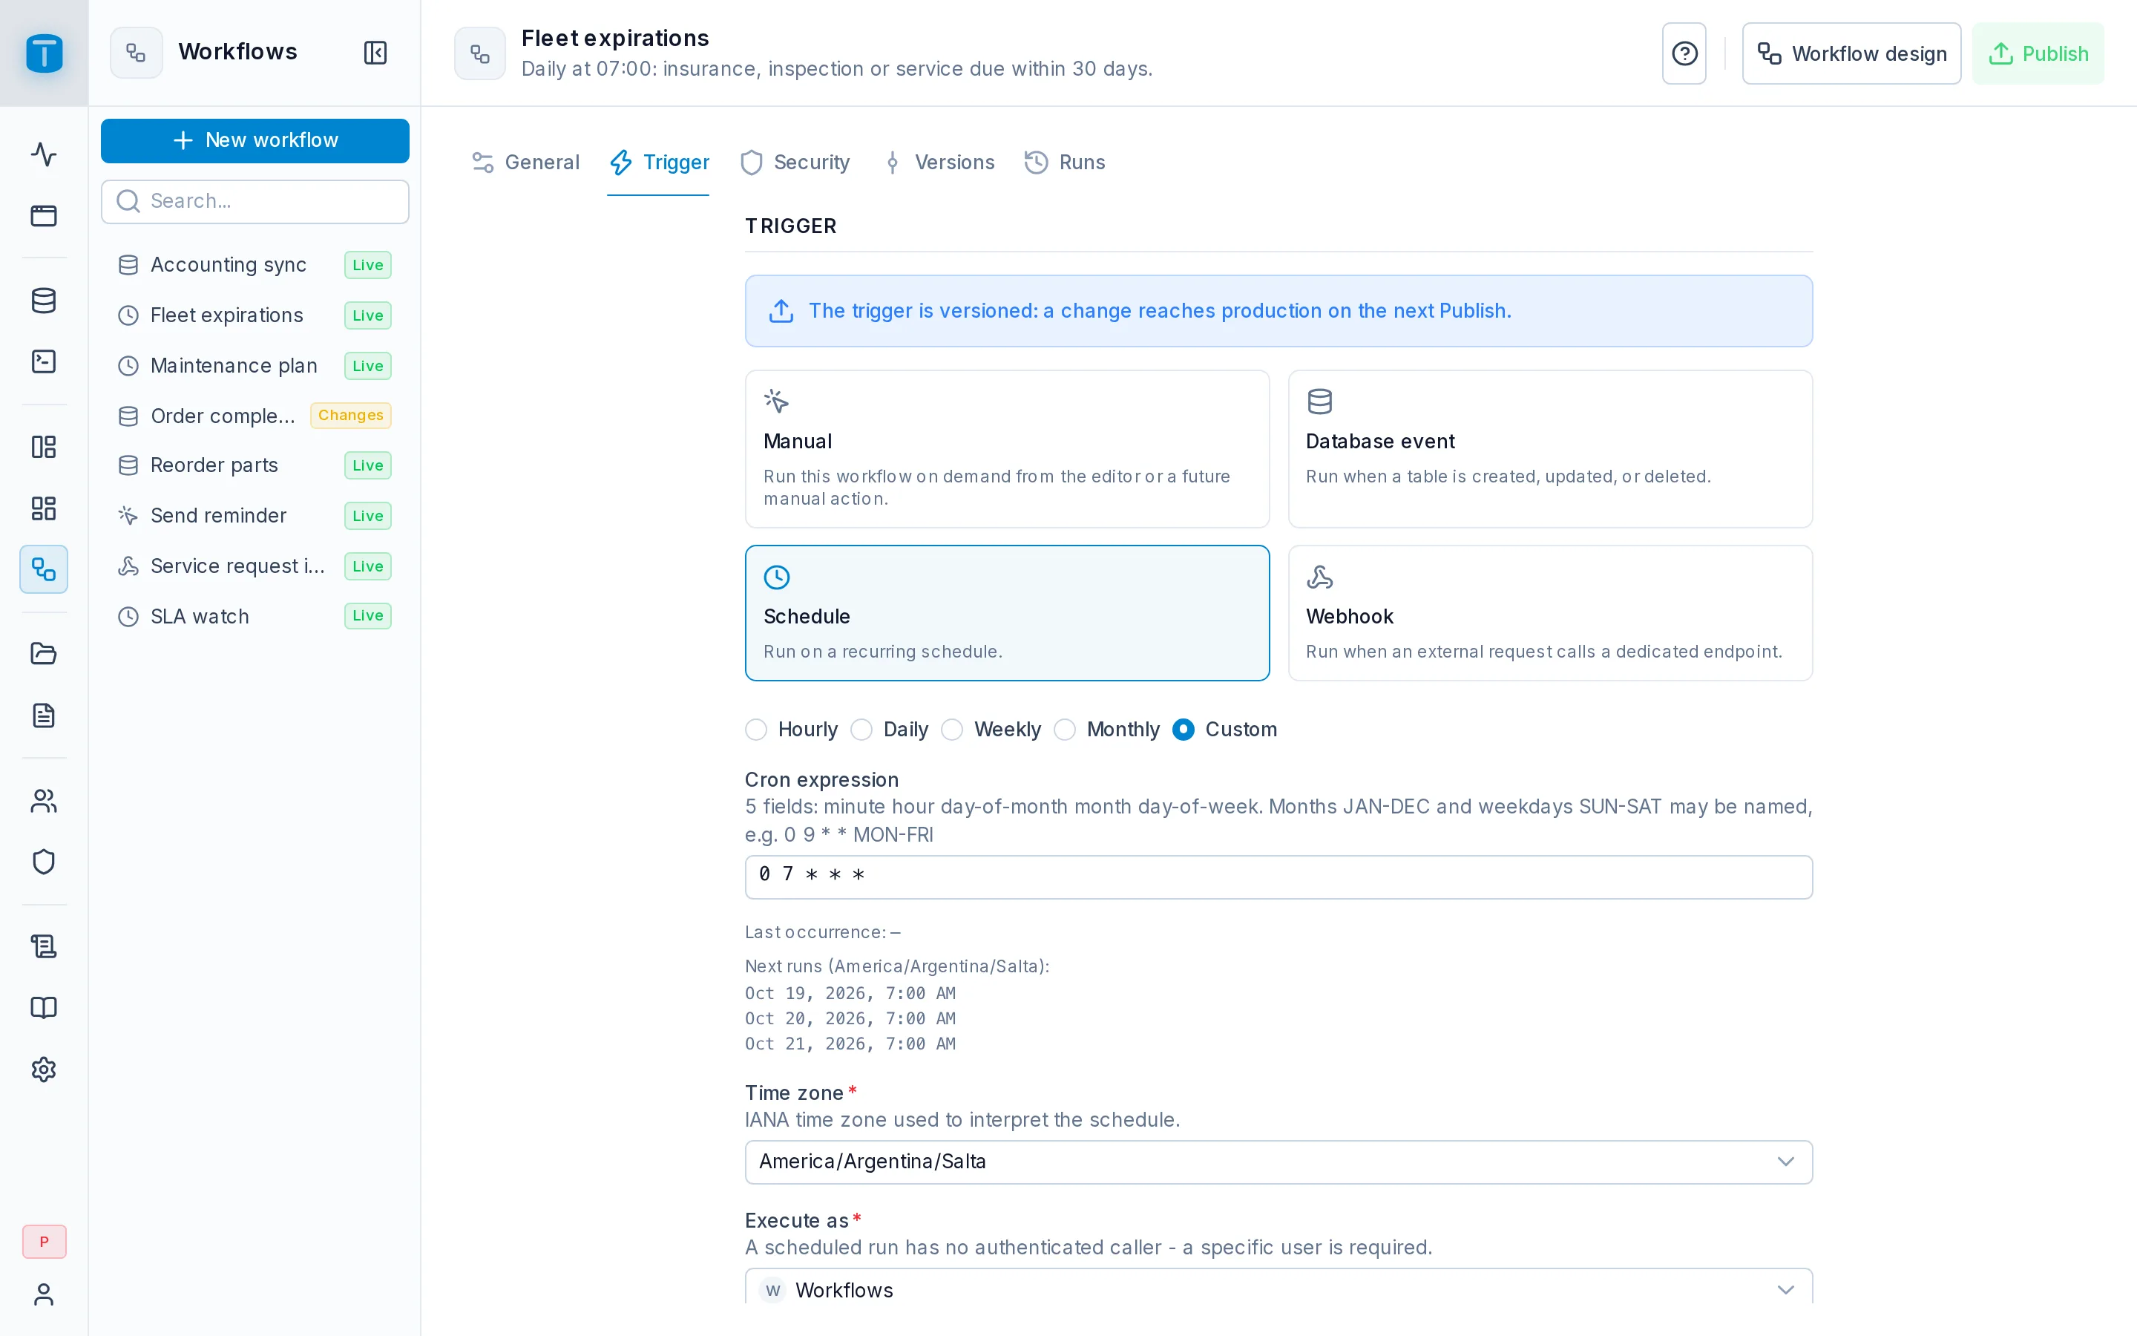Open the users icon in left rail
Image resolution: width=2137 pixels, height=1336 pixels.
(x=43, y=801)
